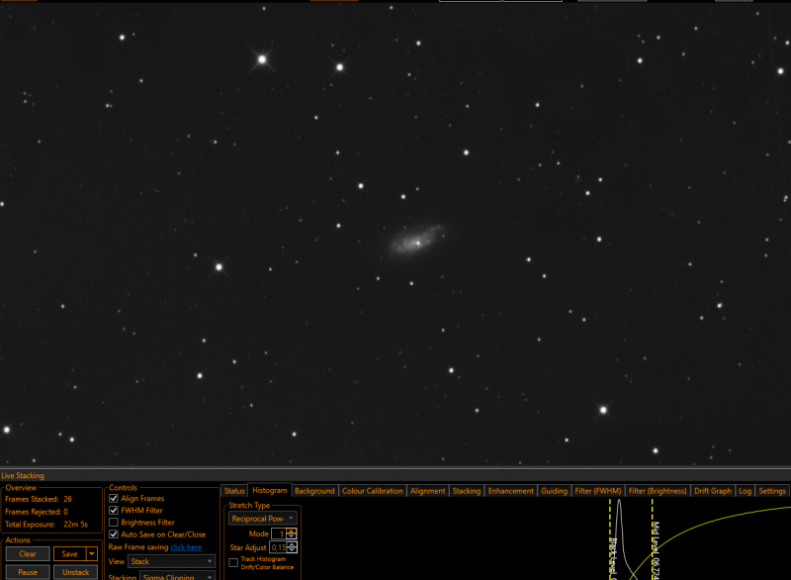Uncheck the Align Frames checkbox

tap(114, 498)
